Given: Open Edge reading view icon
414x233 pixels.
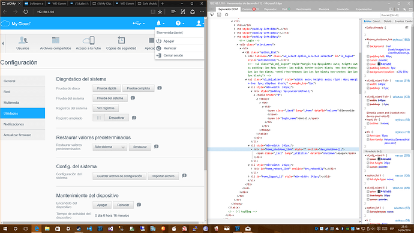Looking at the screenshot, I should [x=152, y=11].
